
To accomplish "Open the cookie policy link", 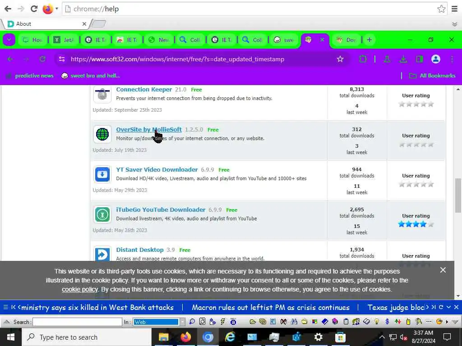I will pos(79,290).
